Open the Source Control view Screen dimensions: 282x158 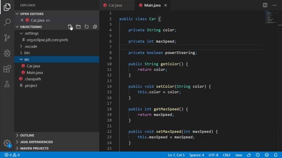pyautogui.click(x=7, y=38)
